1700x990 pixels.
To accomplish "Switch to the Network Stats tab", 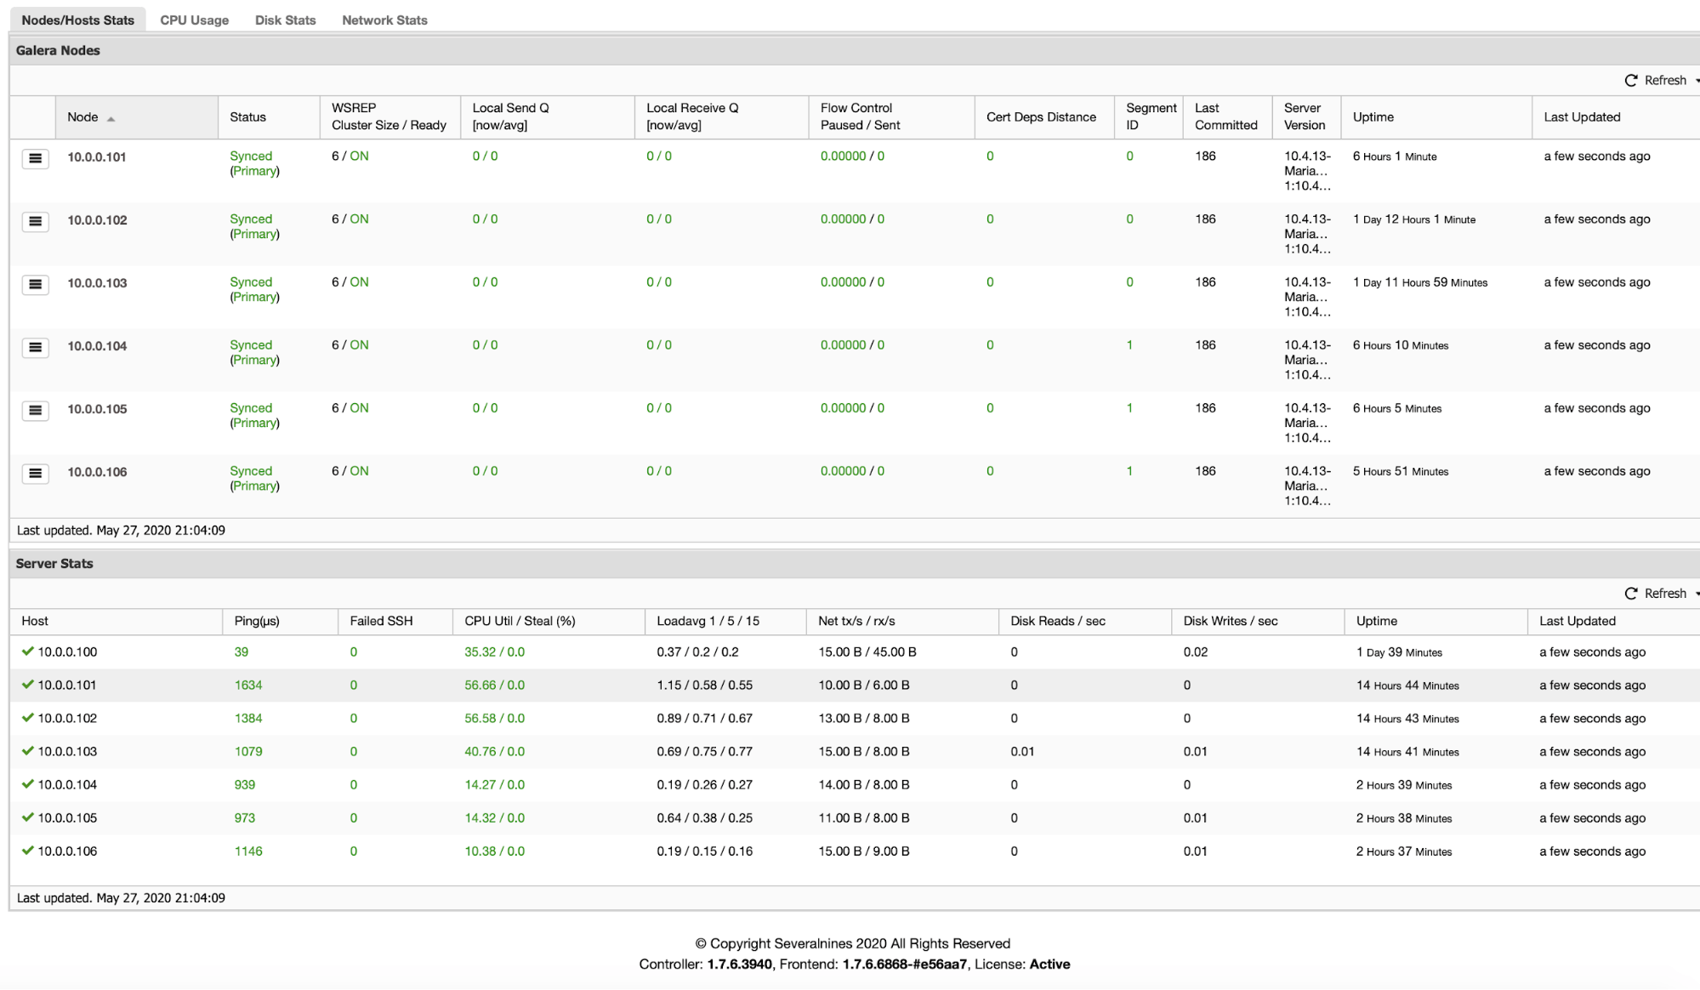I will click(x=384, y=20).
